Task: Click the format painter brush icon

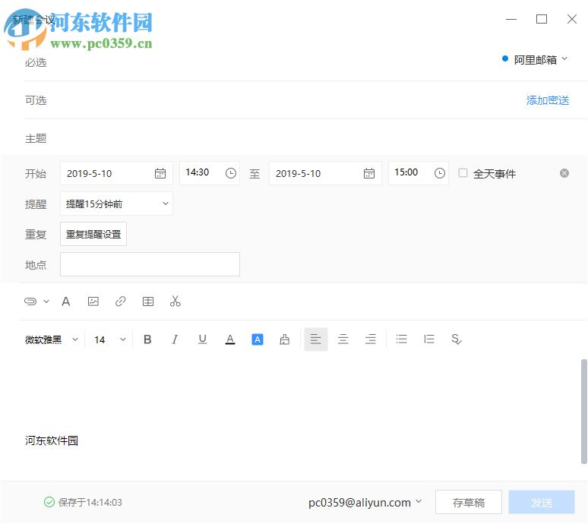Action: (285, 339)
